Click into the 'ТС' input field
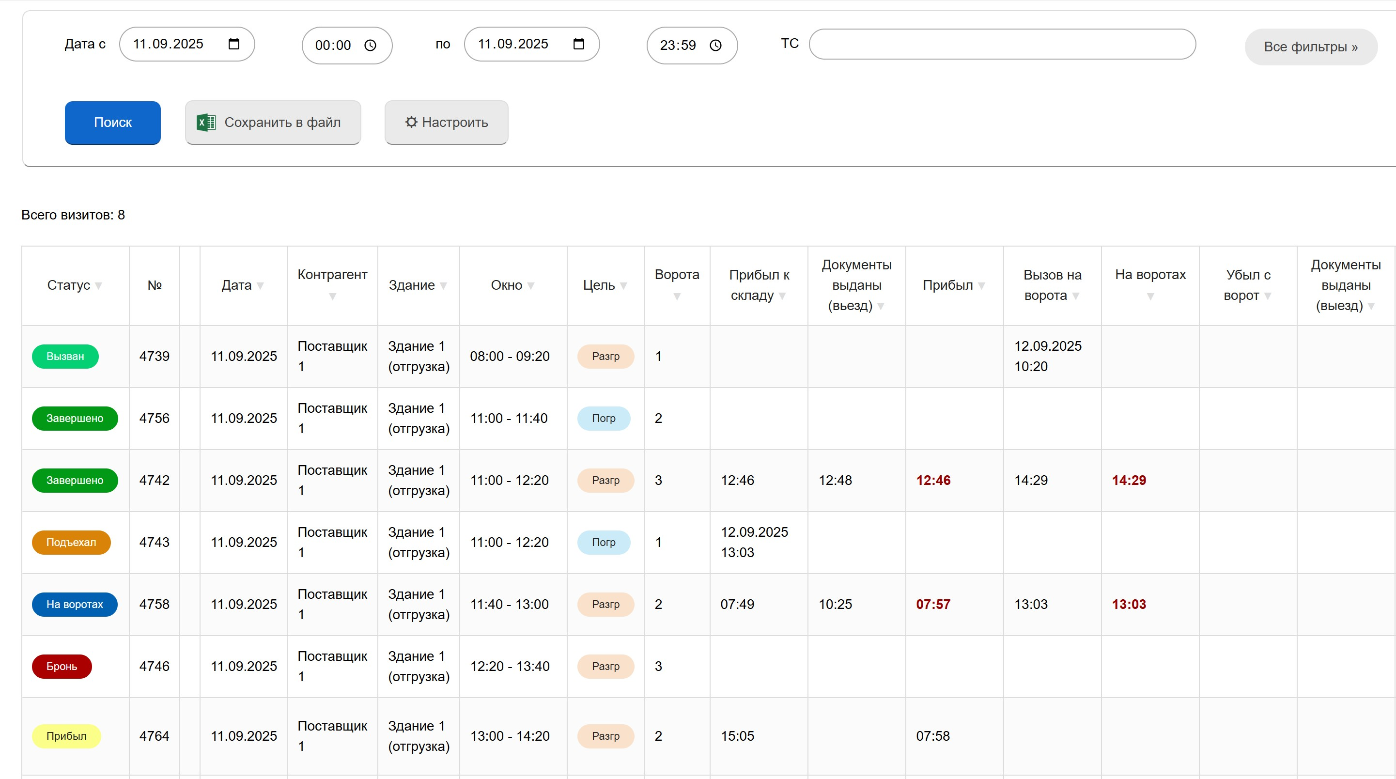 [x=1002, y=45]
